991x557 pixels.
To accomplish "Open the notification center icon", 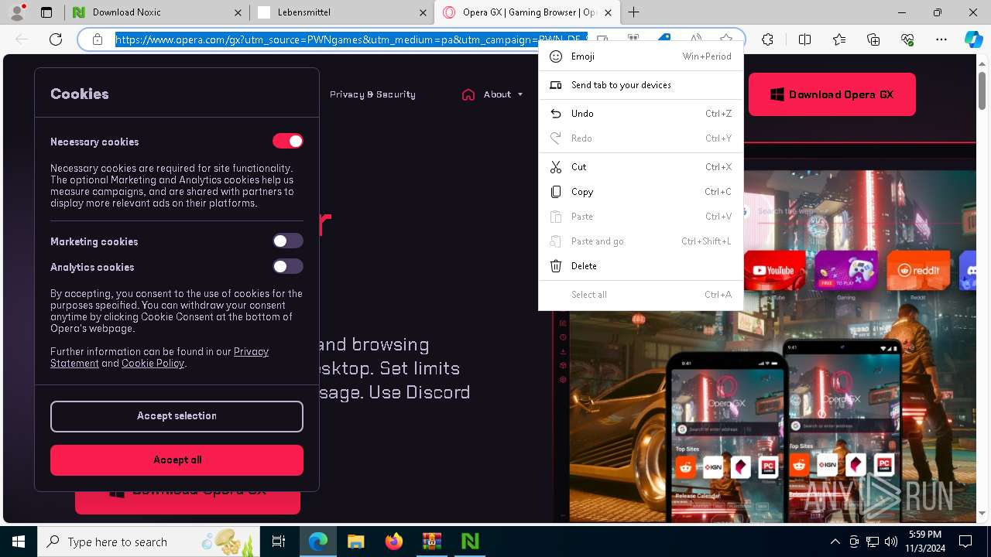I will [x=965, y=542].
